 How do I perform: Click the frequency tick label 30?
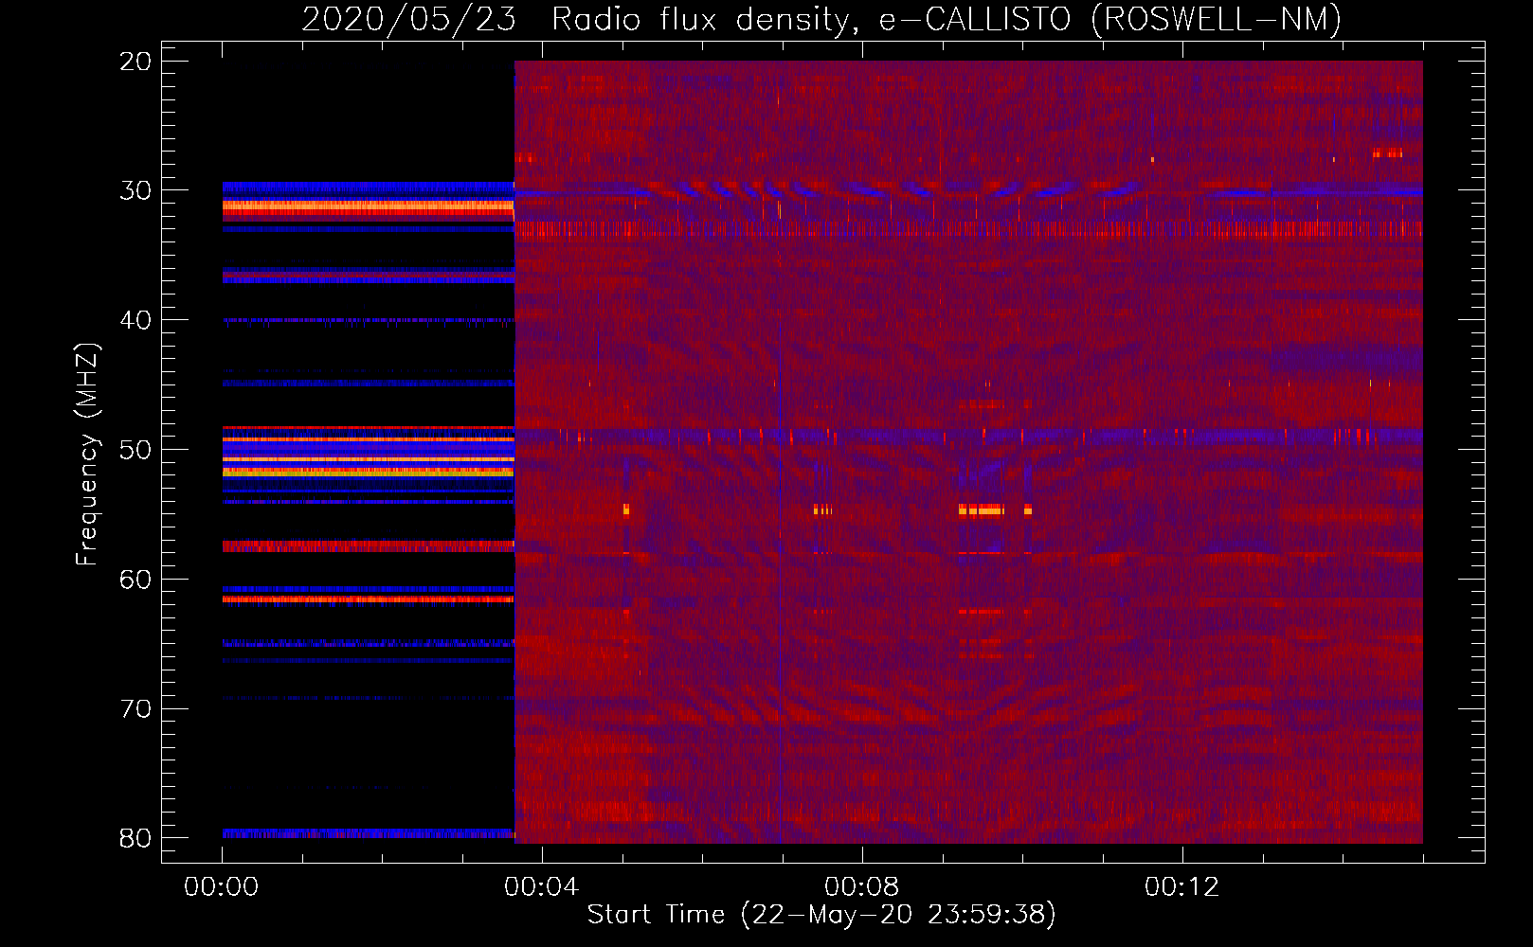pyautogui.click(x=135, y=190)
